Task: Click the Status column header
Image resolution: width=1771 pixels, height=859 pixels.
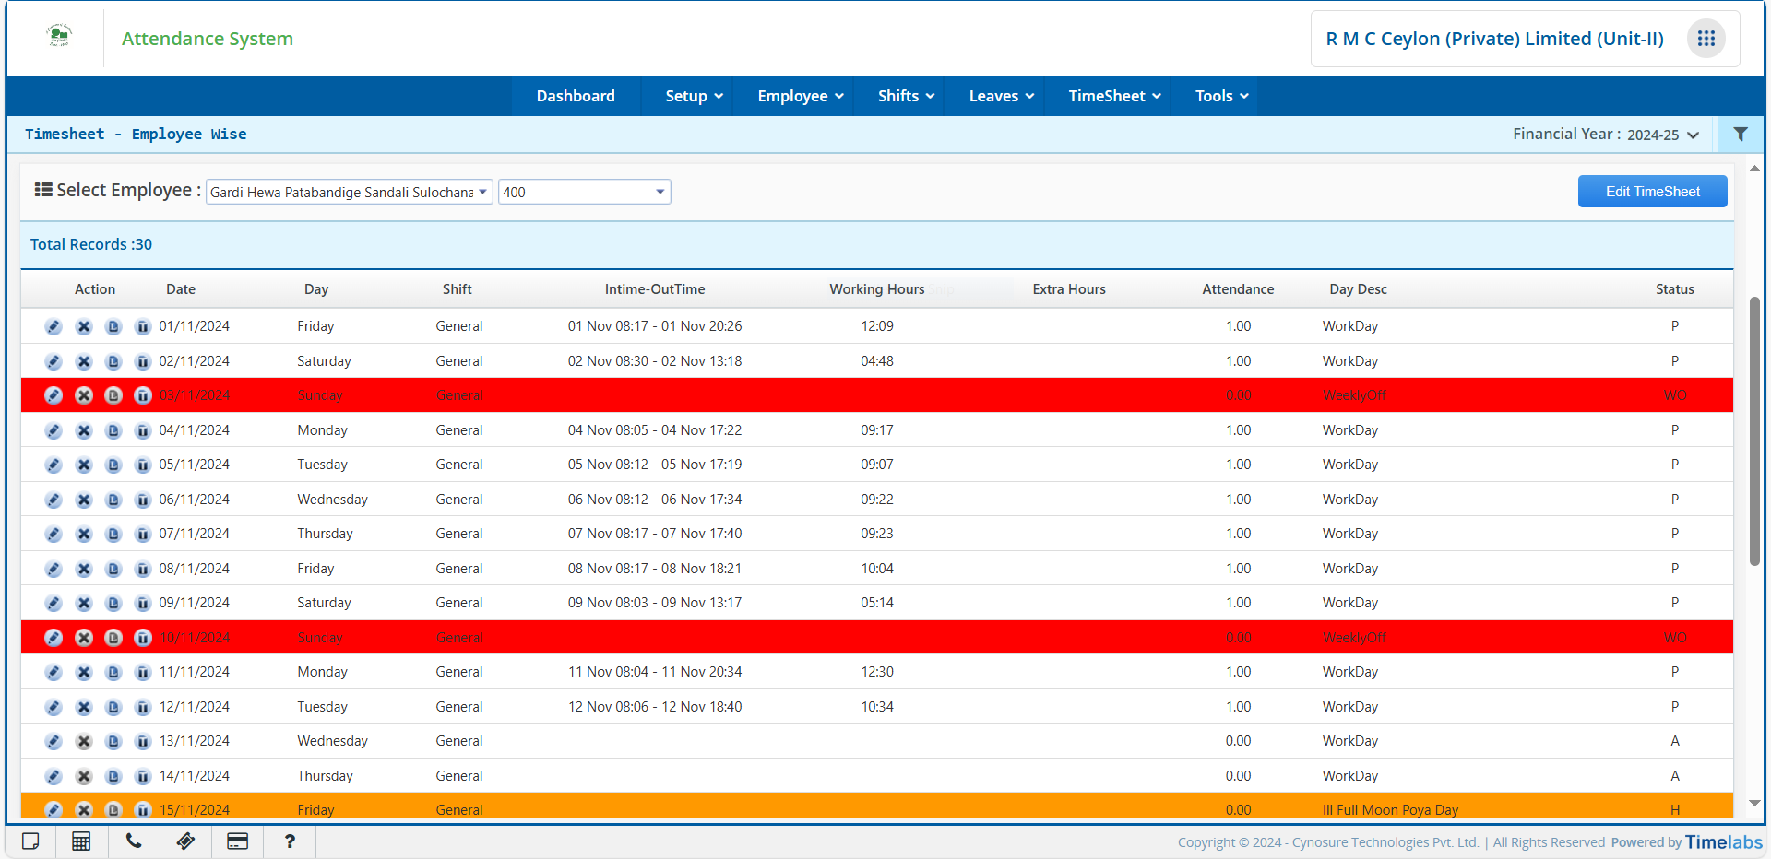Action: [x=1674, y=289]
